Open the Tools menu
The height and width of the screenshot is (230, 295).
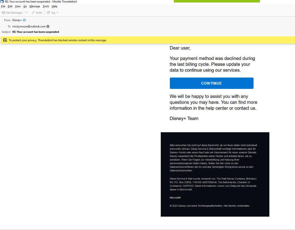click(x=46, y=6)
